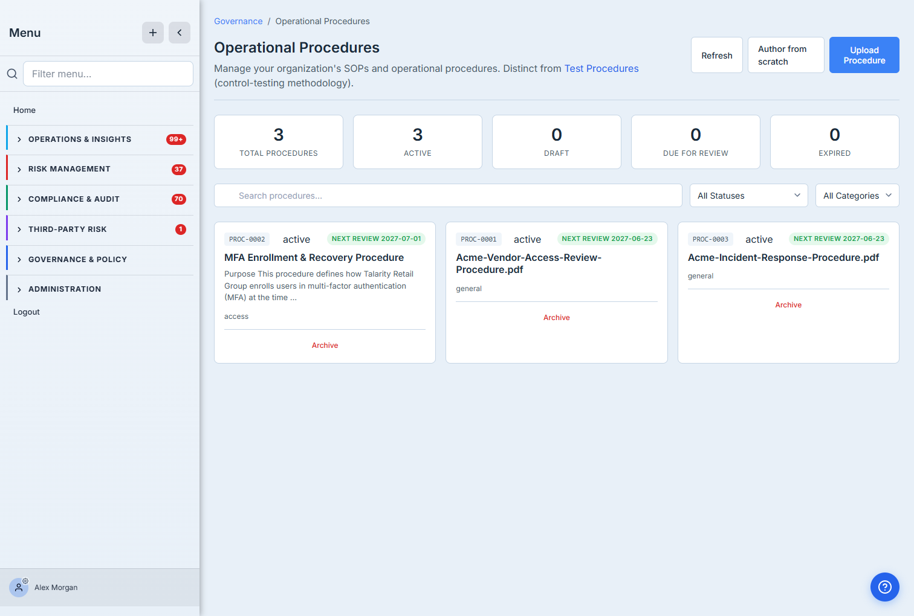The width and height of the screenshot is (914, 616).
Task: Expand Risk Management chevron
Action: [19, 170]
